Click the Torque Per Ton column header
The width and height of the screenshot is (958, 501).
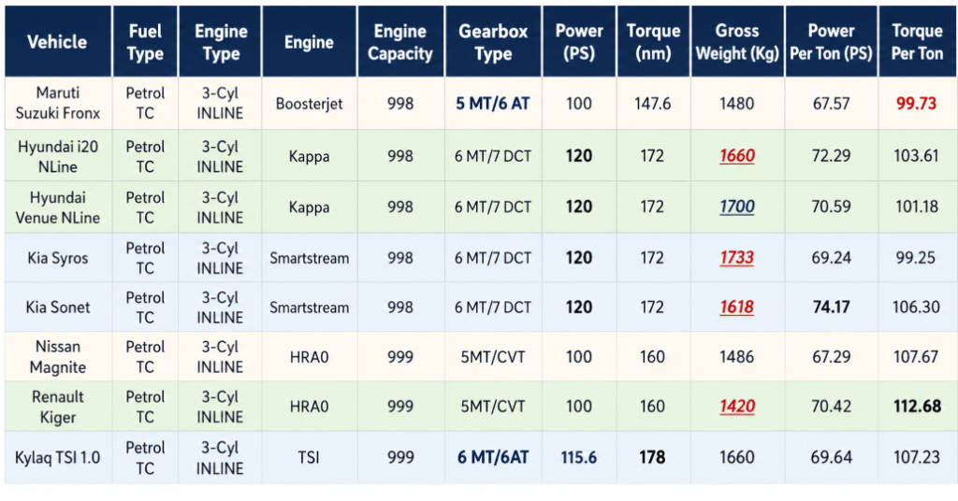916,42
